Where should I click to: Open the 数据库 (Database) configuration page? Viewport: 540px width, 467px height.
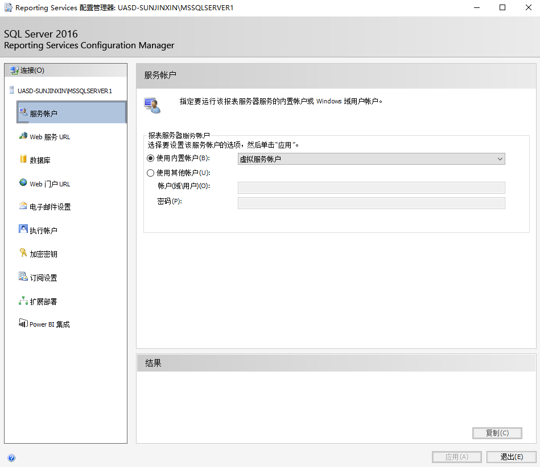point(43,160)
